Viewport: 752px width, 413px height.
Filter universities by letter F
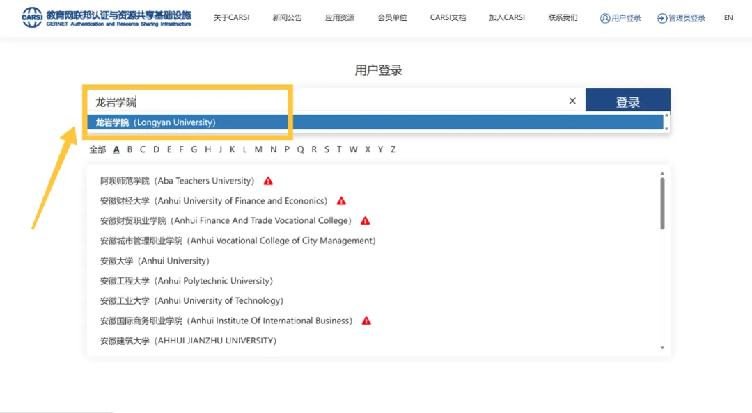point(181,149)
